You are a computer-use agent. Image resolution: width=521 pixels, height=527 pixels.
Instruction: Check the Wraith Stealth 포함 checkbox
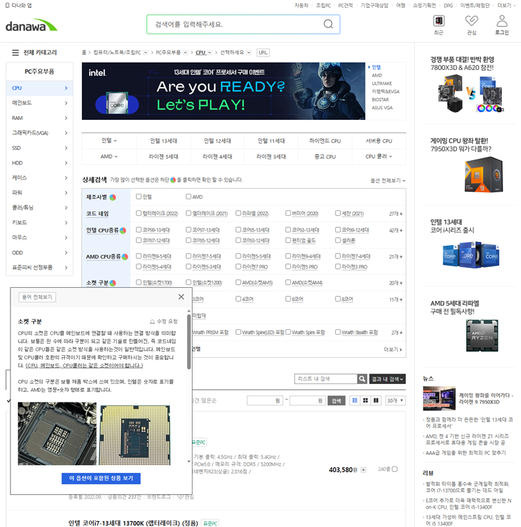(338, 332)
